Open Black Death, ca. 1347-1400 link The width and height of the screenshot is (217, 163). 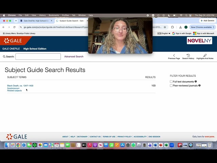click(20, 86)
